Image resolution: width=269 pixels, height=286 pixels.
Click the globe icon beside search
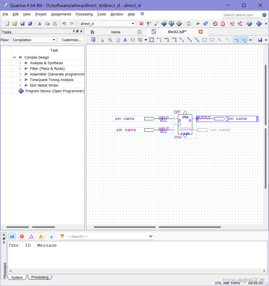(264, 15)
